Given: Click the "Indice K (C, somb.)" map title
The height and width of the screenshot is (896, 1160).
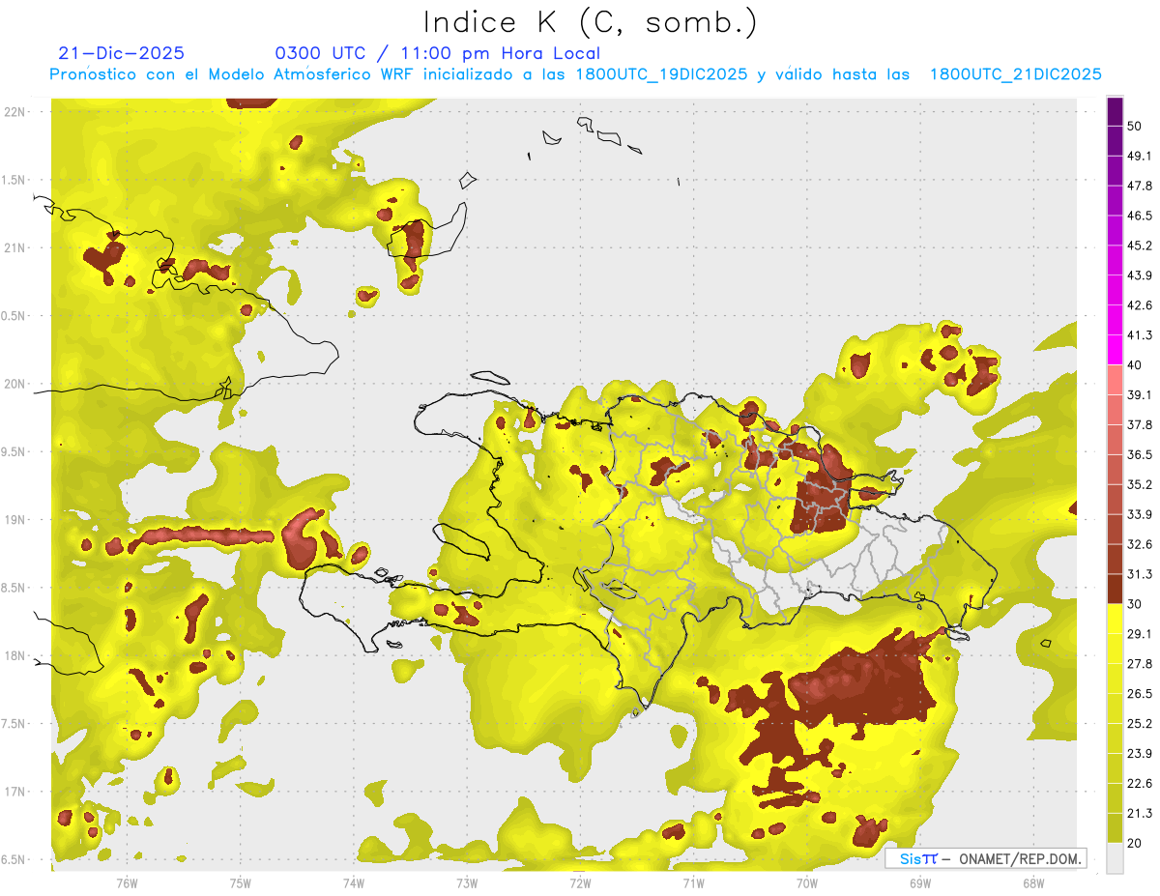Looking at the screenshot, I should 591,22.
